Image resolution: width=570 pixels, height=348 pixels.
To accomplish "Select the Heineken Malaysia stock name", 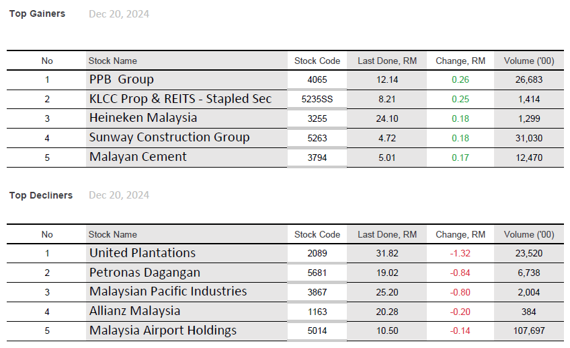I will (x=143, y=118).
